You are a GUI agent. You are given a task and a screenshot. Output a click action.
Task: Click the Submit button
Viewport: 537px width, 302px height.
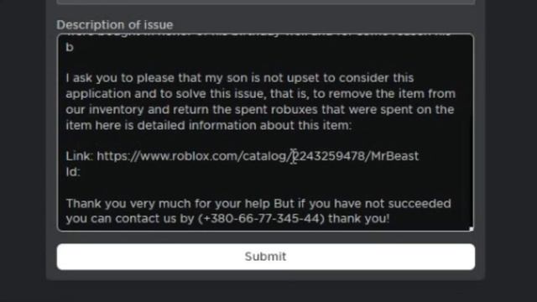[266, 257]
